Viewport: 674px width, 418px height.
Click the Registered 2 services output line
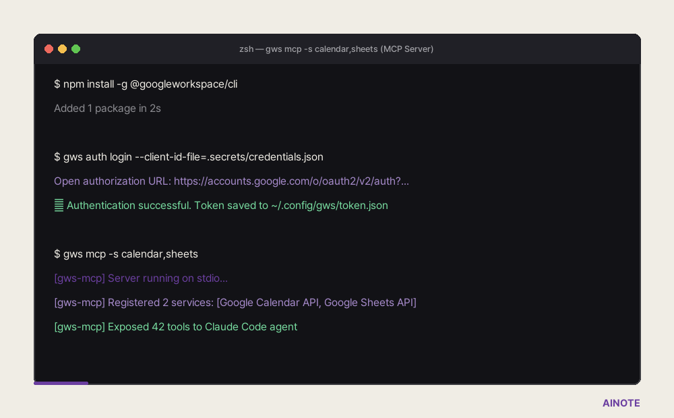(x=235, y=302)
